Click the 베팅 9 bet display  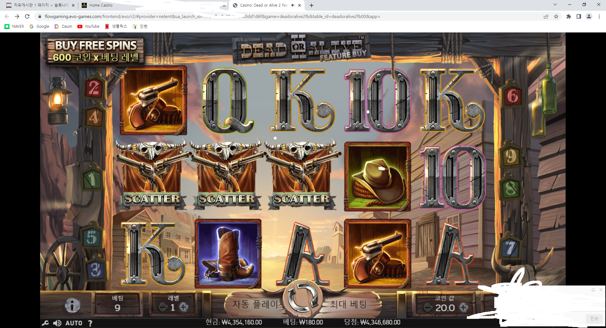click(x=117, y=304)
